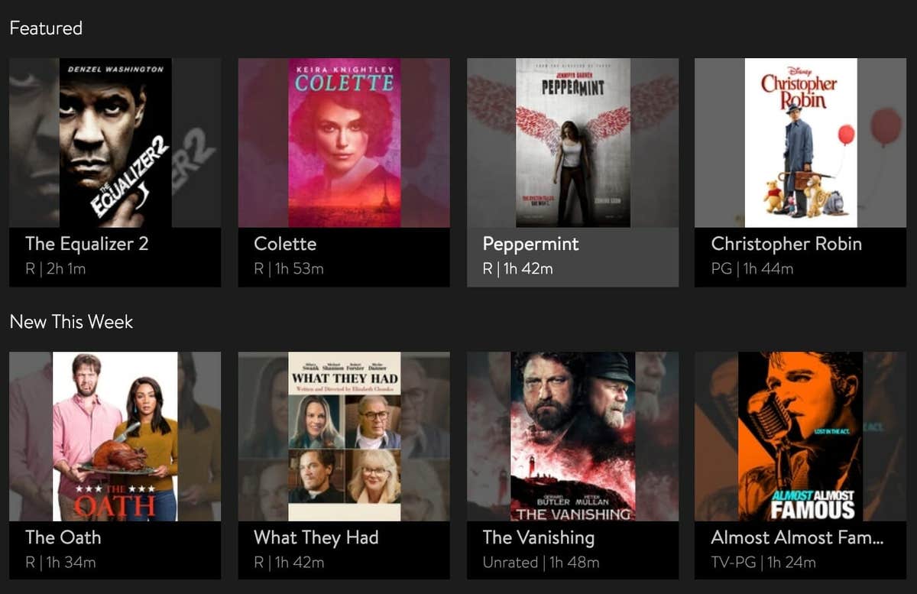
Task: Open The Equalizer 2 movie poster
Action: point(115,143)
